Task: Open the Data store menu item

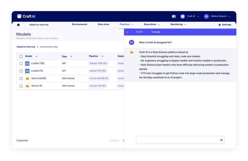Action: [104, 24]
